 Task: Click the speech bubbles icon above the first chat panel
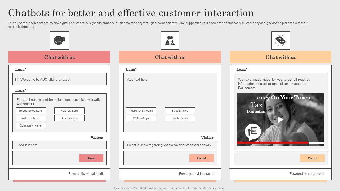[x=59, y=40]
